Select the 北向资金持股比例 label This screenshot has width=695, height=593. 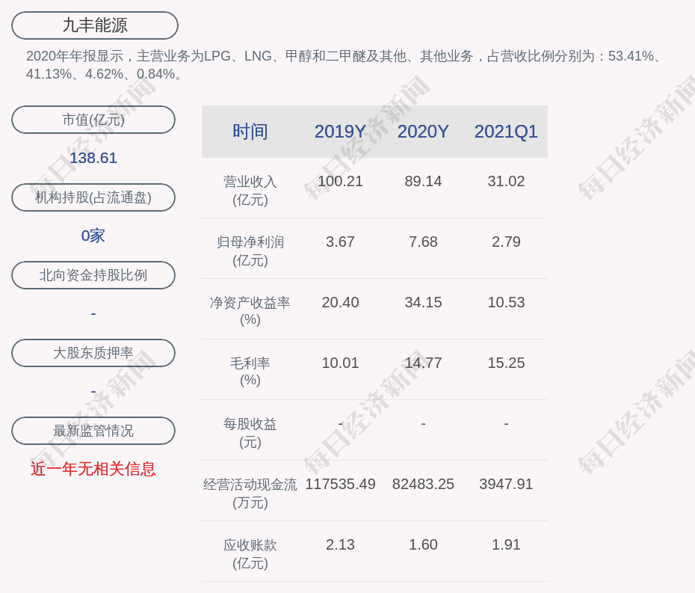click(93, 275)
